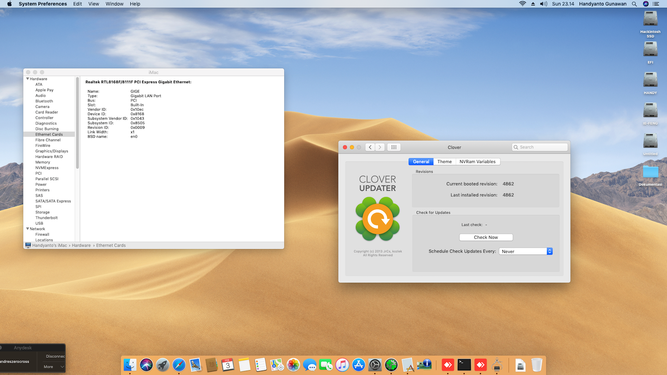The width and height of the screenshot is (667, 375).
Task: Open the View menu
Action: click(x=94, y=4)
